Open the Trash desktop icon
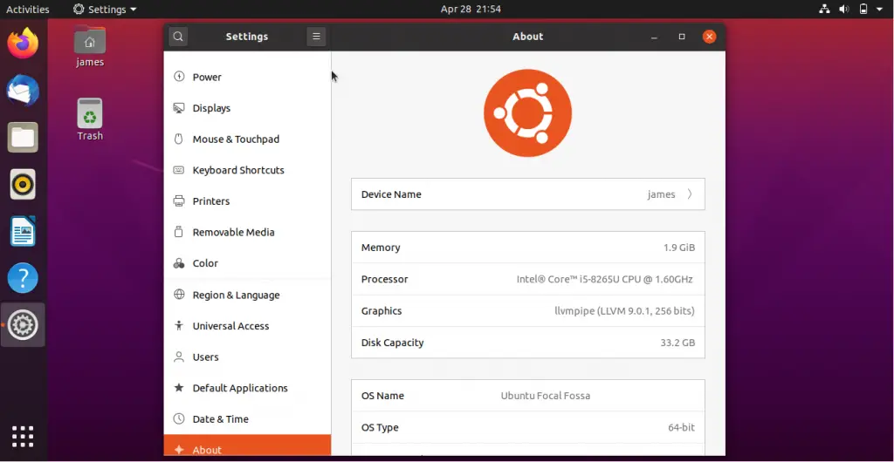The height and width of the screenshot is (462, 894). (x=90, y=119)
